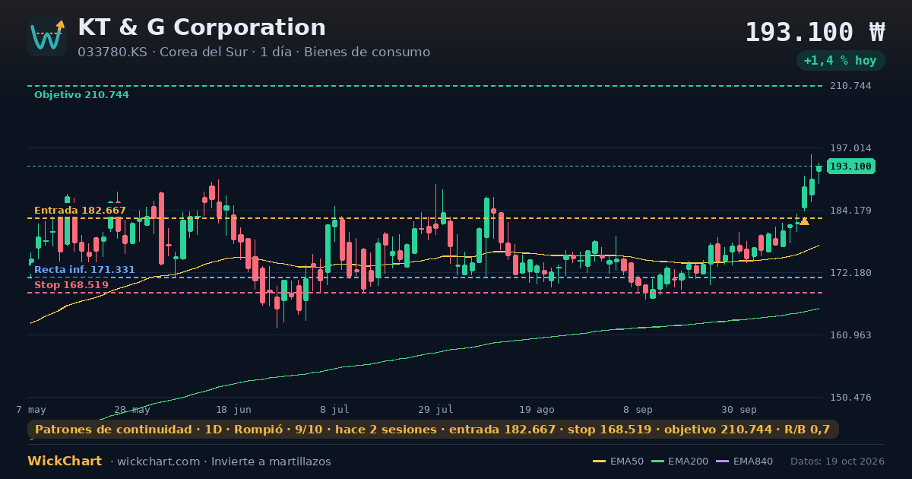Image resolution: width=912 pixels, height=479 pixels.
Task: Click the 30 sep date label
Action: [x=739, y=410]
